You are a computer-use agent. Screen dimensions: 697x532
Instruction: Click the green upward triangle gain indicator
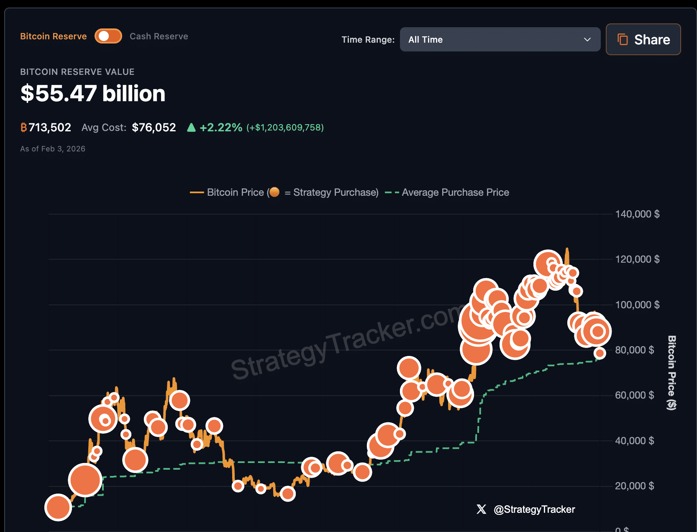point(192,128)
